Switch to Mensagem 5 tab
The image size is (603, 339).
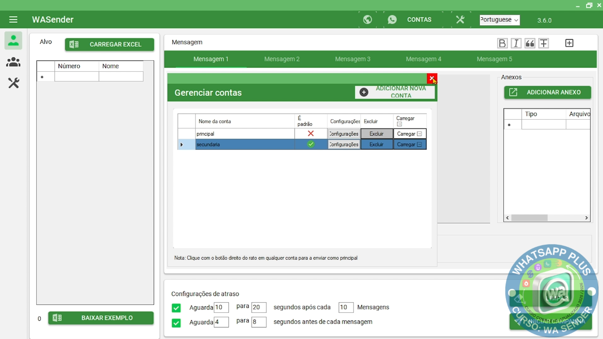(494, 59)
